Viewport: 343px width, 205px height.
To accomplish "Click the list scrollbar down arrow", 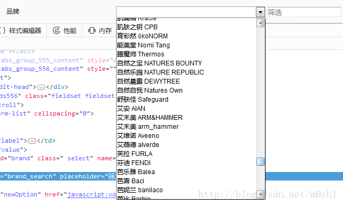I will pos(260,194).
